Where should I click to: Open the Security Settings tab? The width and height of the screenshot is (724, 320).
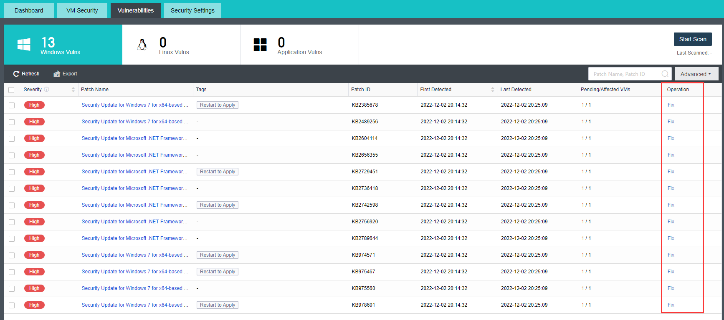click(x=192, y=10)
